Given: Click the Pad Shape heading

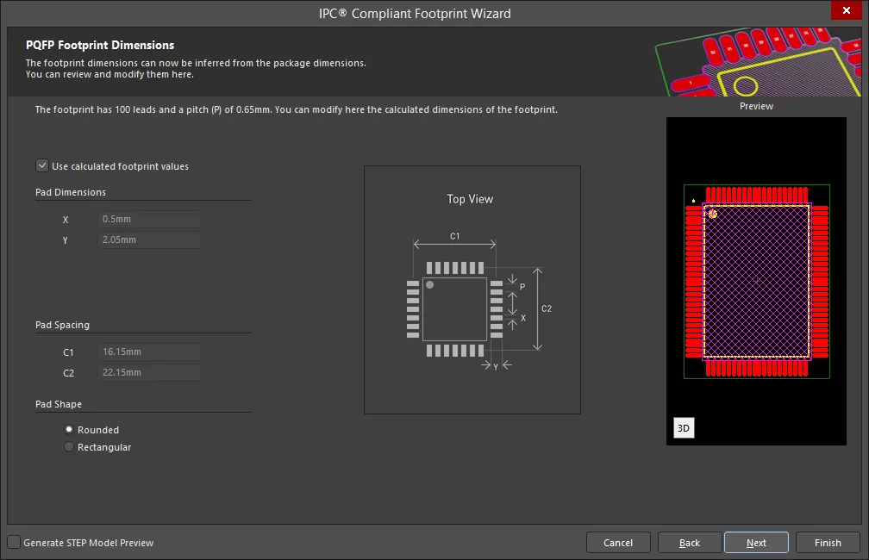Looking at the screenshot, I should 59,404.
